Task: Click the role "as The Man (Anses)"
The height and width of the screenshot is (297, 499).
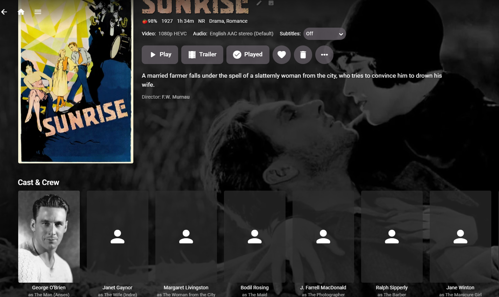Action: pos(49,295)
